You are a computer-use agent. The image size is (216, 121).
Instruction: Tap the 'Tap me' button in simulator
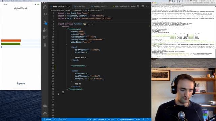pyautogui.click(x=21, y=84)
